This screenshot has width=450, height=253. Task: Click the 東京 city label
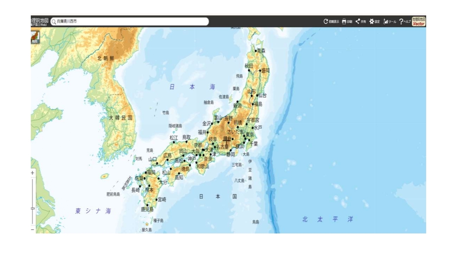pyautogui.click(x=249, y=135)
